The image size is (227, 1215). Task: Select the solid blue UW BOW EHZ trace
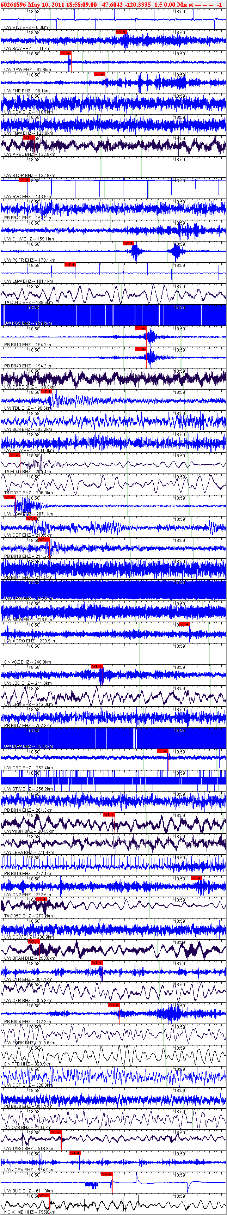tap(113, 738)
